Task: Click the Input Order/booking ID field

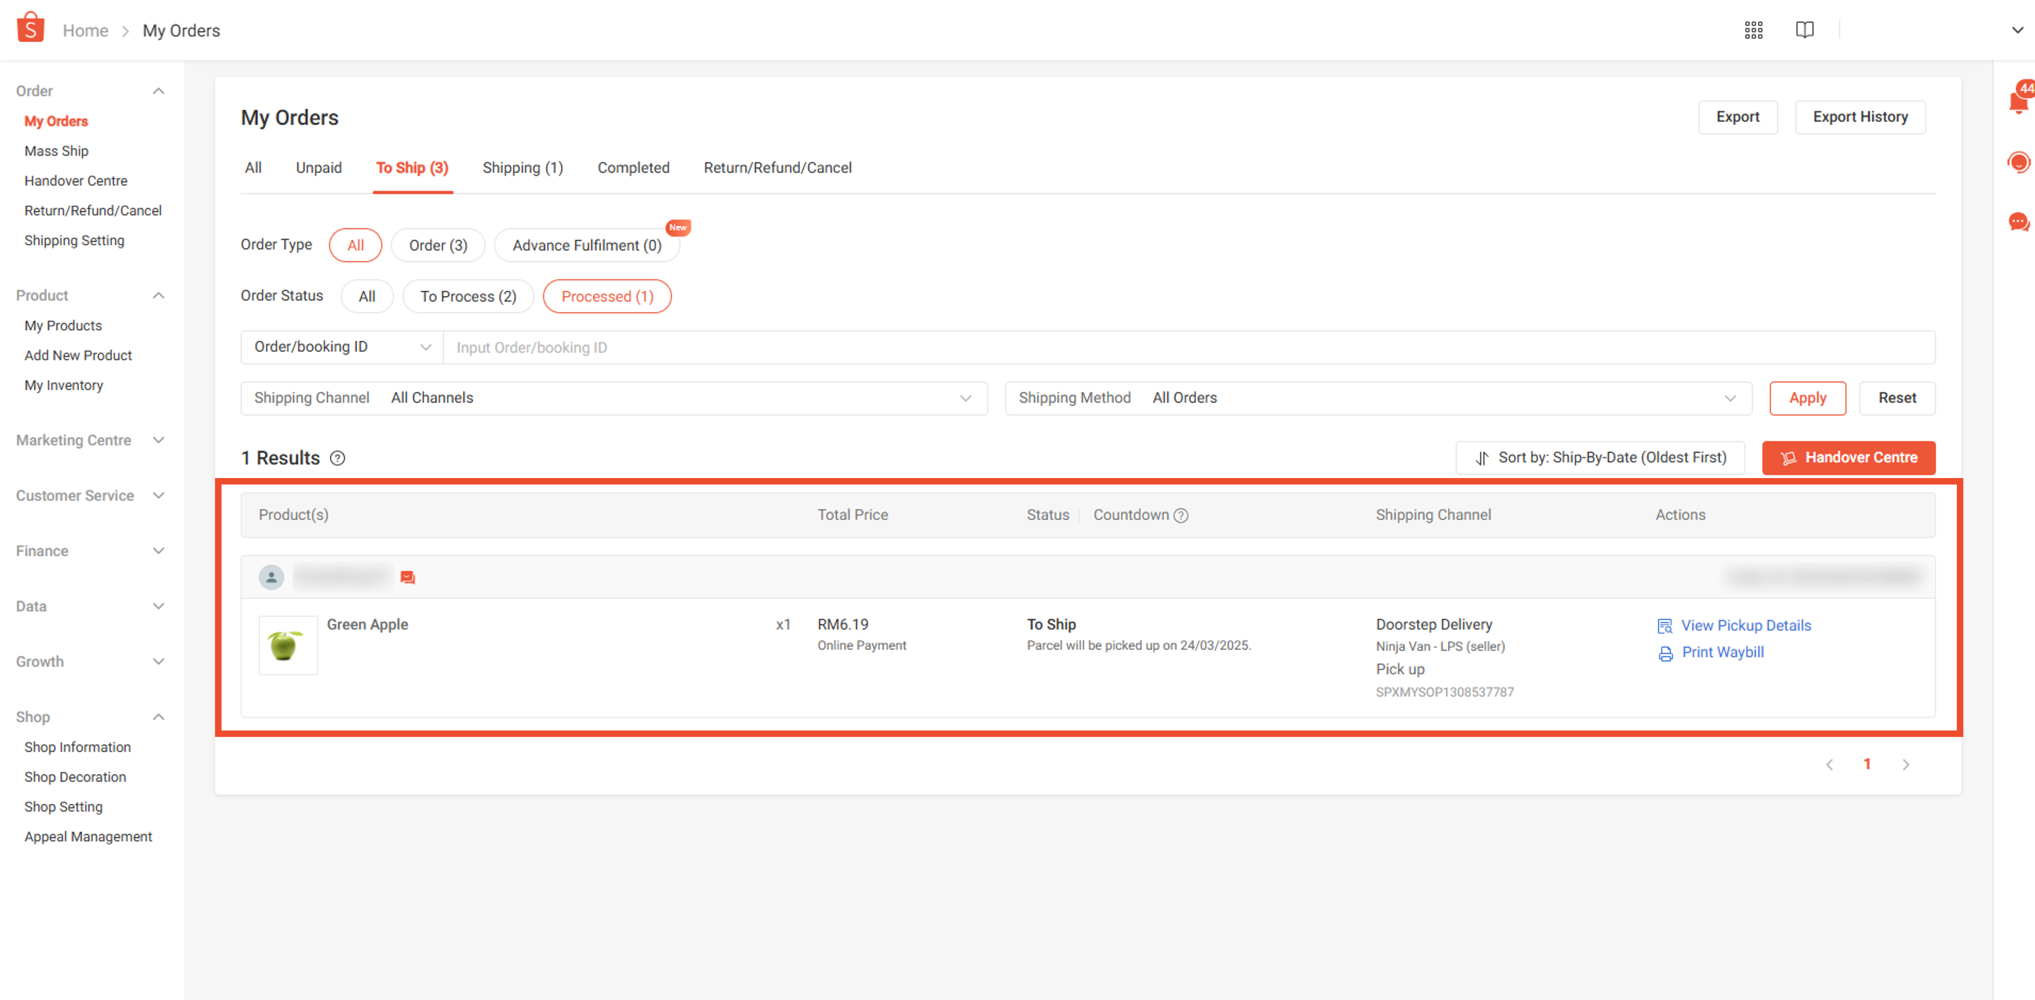Action: click(1189, 348)
